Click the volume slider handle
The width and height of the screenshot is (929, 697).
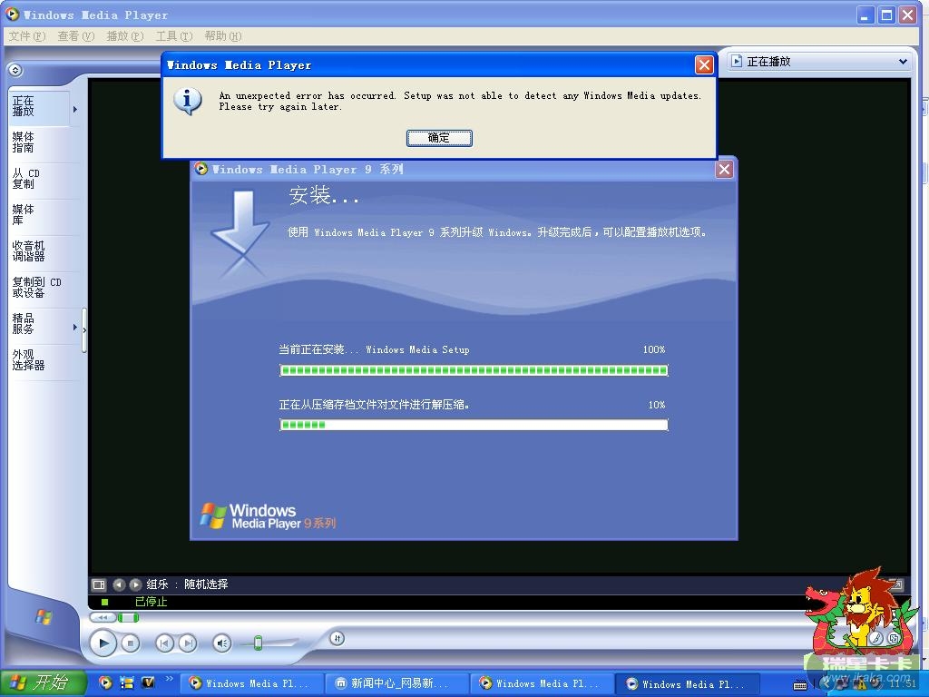[x=259, y=643]
